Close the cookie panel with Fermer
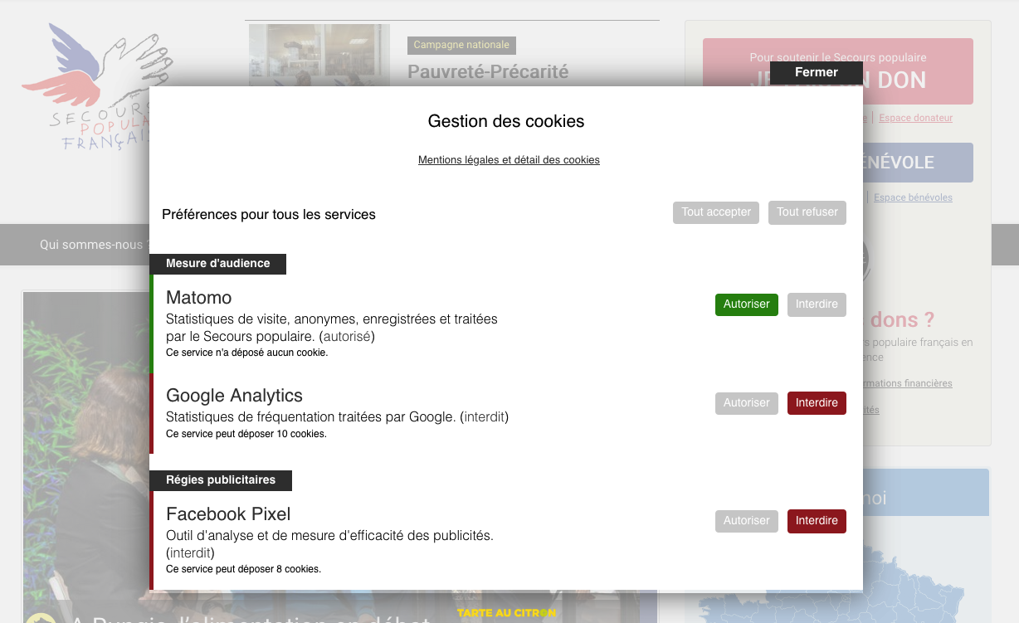Viewport: 1019px width, 623px height. click(816, 72)
